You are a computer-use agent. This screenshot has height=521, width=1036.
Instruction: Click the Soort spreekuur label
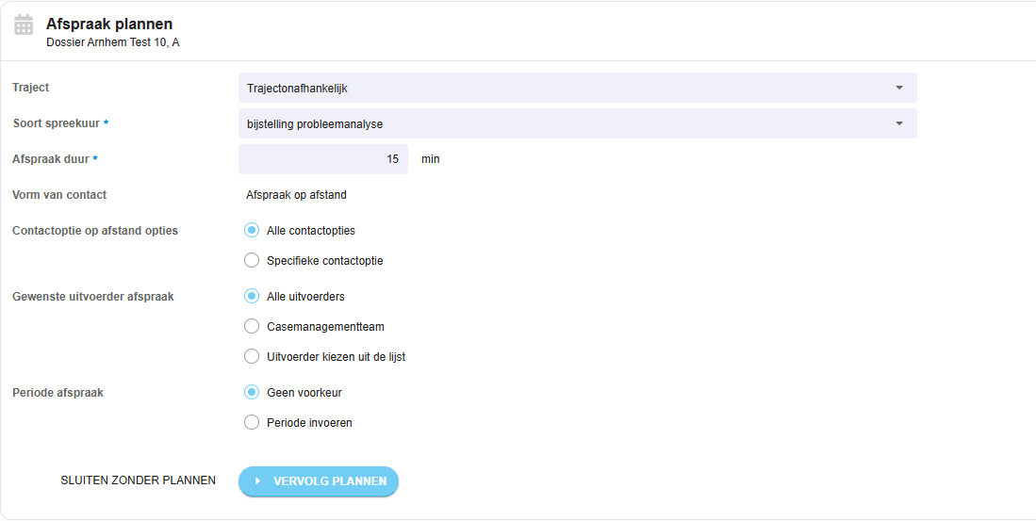tap(57, 123)
